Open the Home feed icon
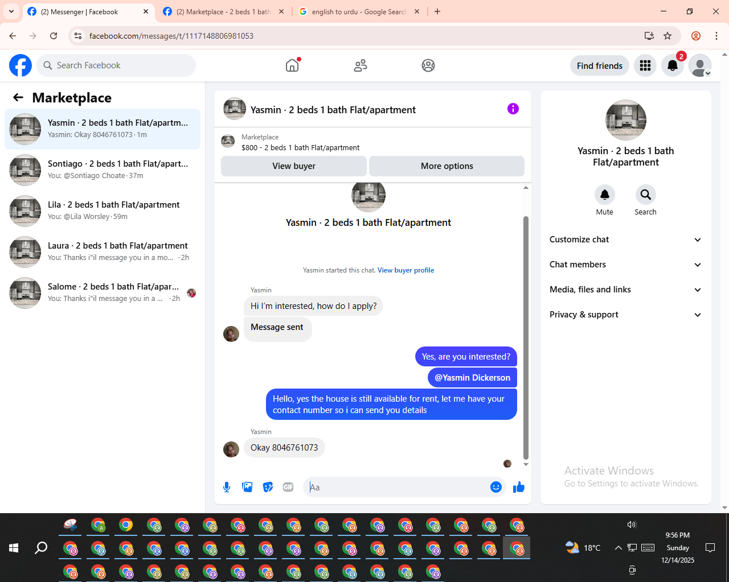 292,65
